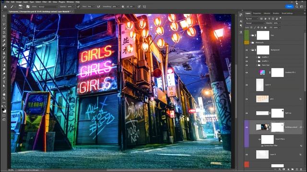307x172 pixels.
Task: Expand the Motorcycle group
Action: (250, 43)
